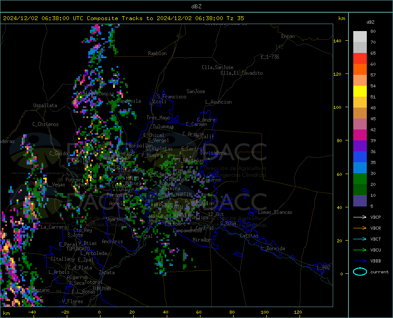393x318 pixels.
Task: Click the 'La_Carrera' map label
Action: coord(54,227)
